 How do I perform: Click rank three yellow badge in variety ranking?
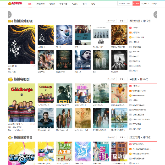click(130, 154)
